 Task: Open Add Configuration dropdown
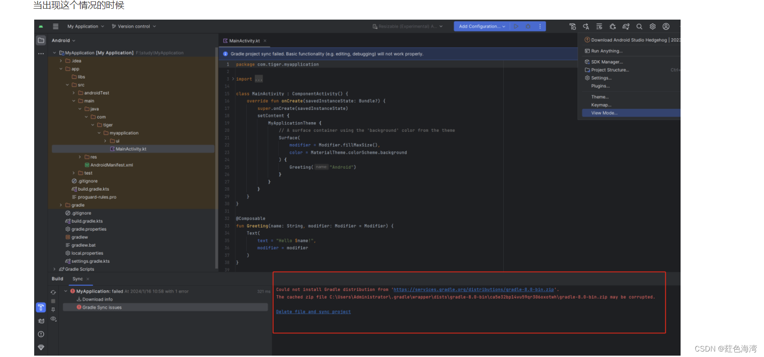tap(482, 26)
